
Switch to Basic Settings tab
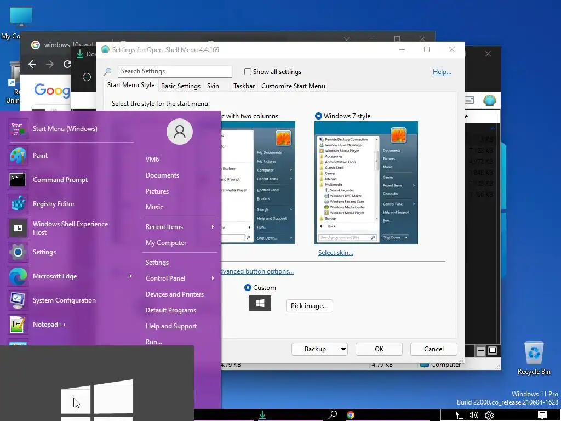tap(181, 86)
